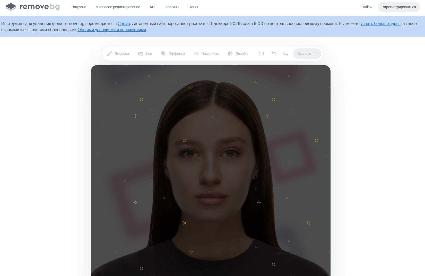Select the Вырезка brush tool
Viewport: 425px width, 276px height.
click(x=118, y=54)
